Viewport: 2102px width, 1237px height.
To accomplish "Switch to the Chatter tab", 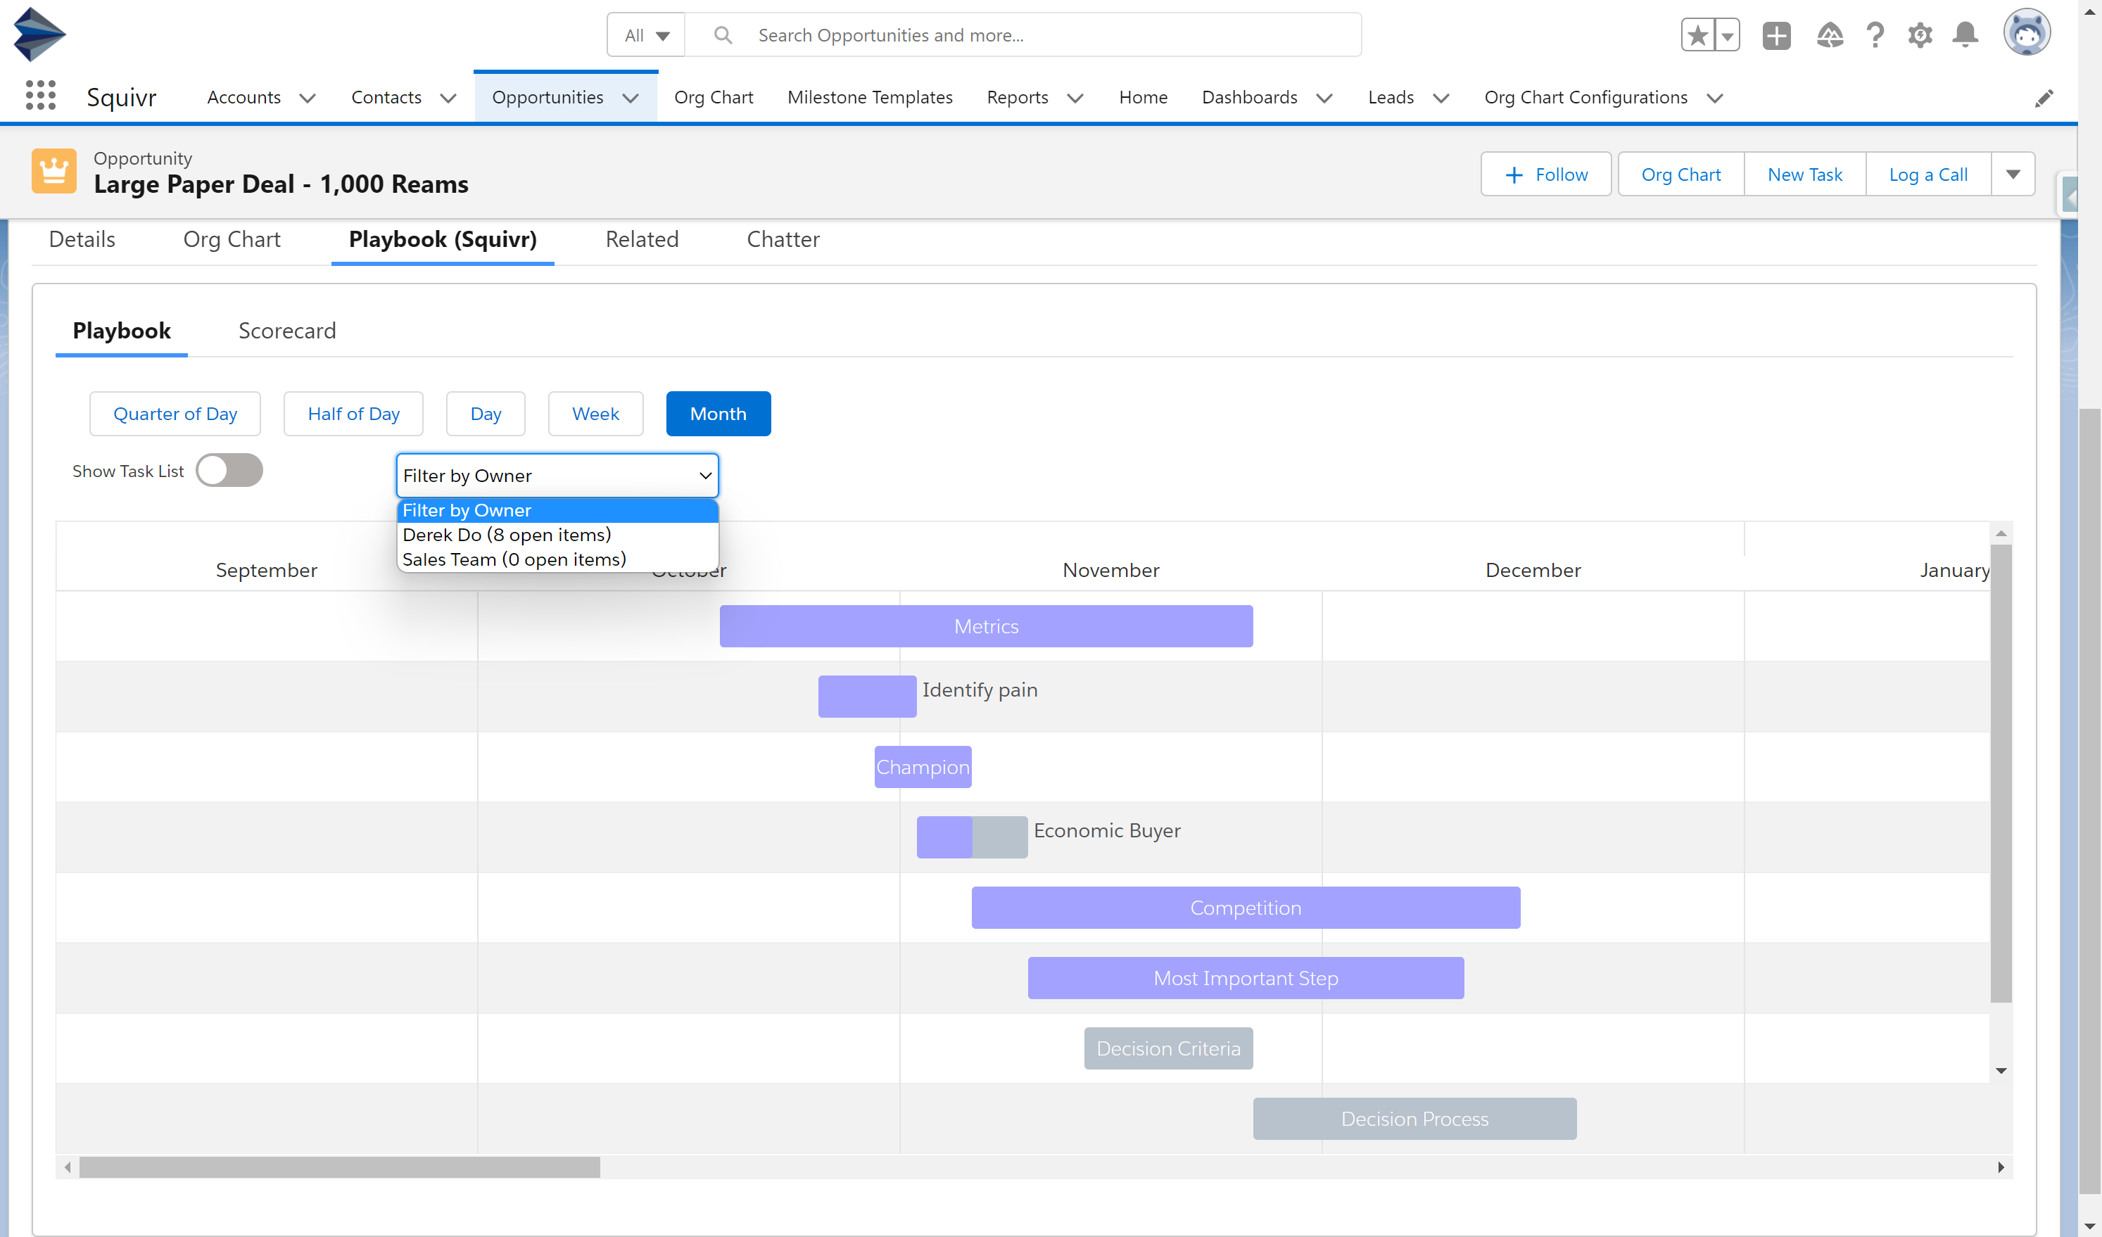I will click(783, 239).
